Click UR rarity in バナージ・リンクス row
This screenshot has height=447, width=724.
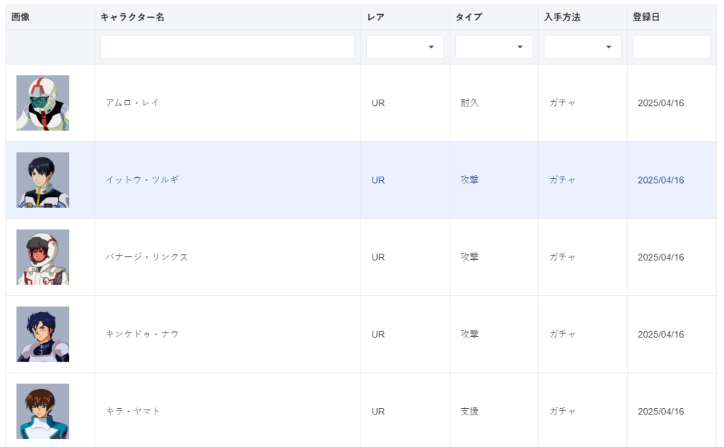point(378,257)
